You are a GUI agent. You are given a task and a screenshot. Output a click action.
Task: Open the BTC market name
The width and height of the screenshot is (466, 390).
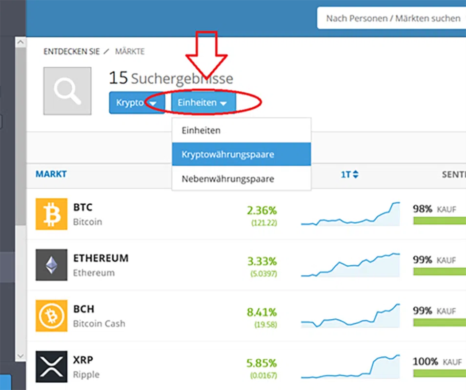point(83,207)
